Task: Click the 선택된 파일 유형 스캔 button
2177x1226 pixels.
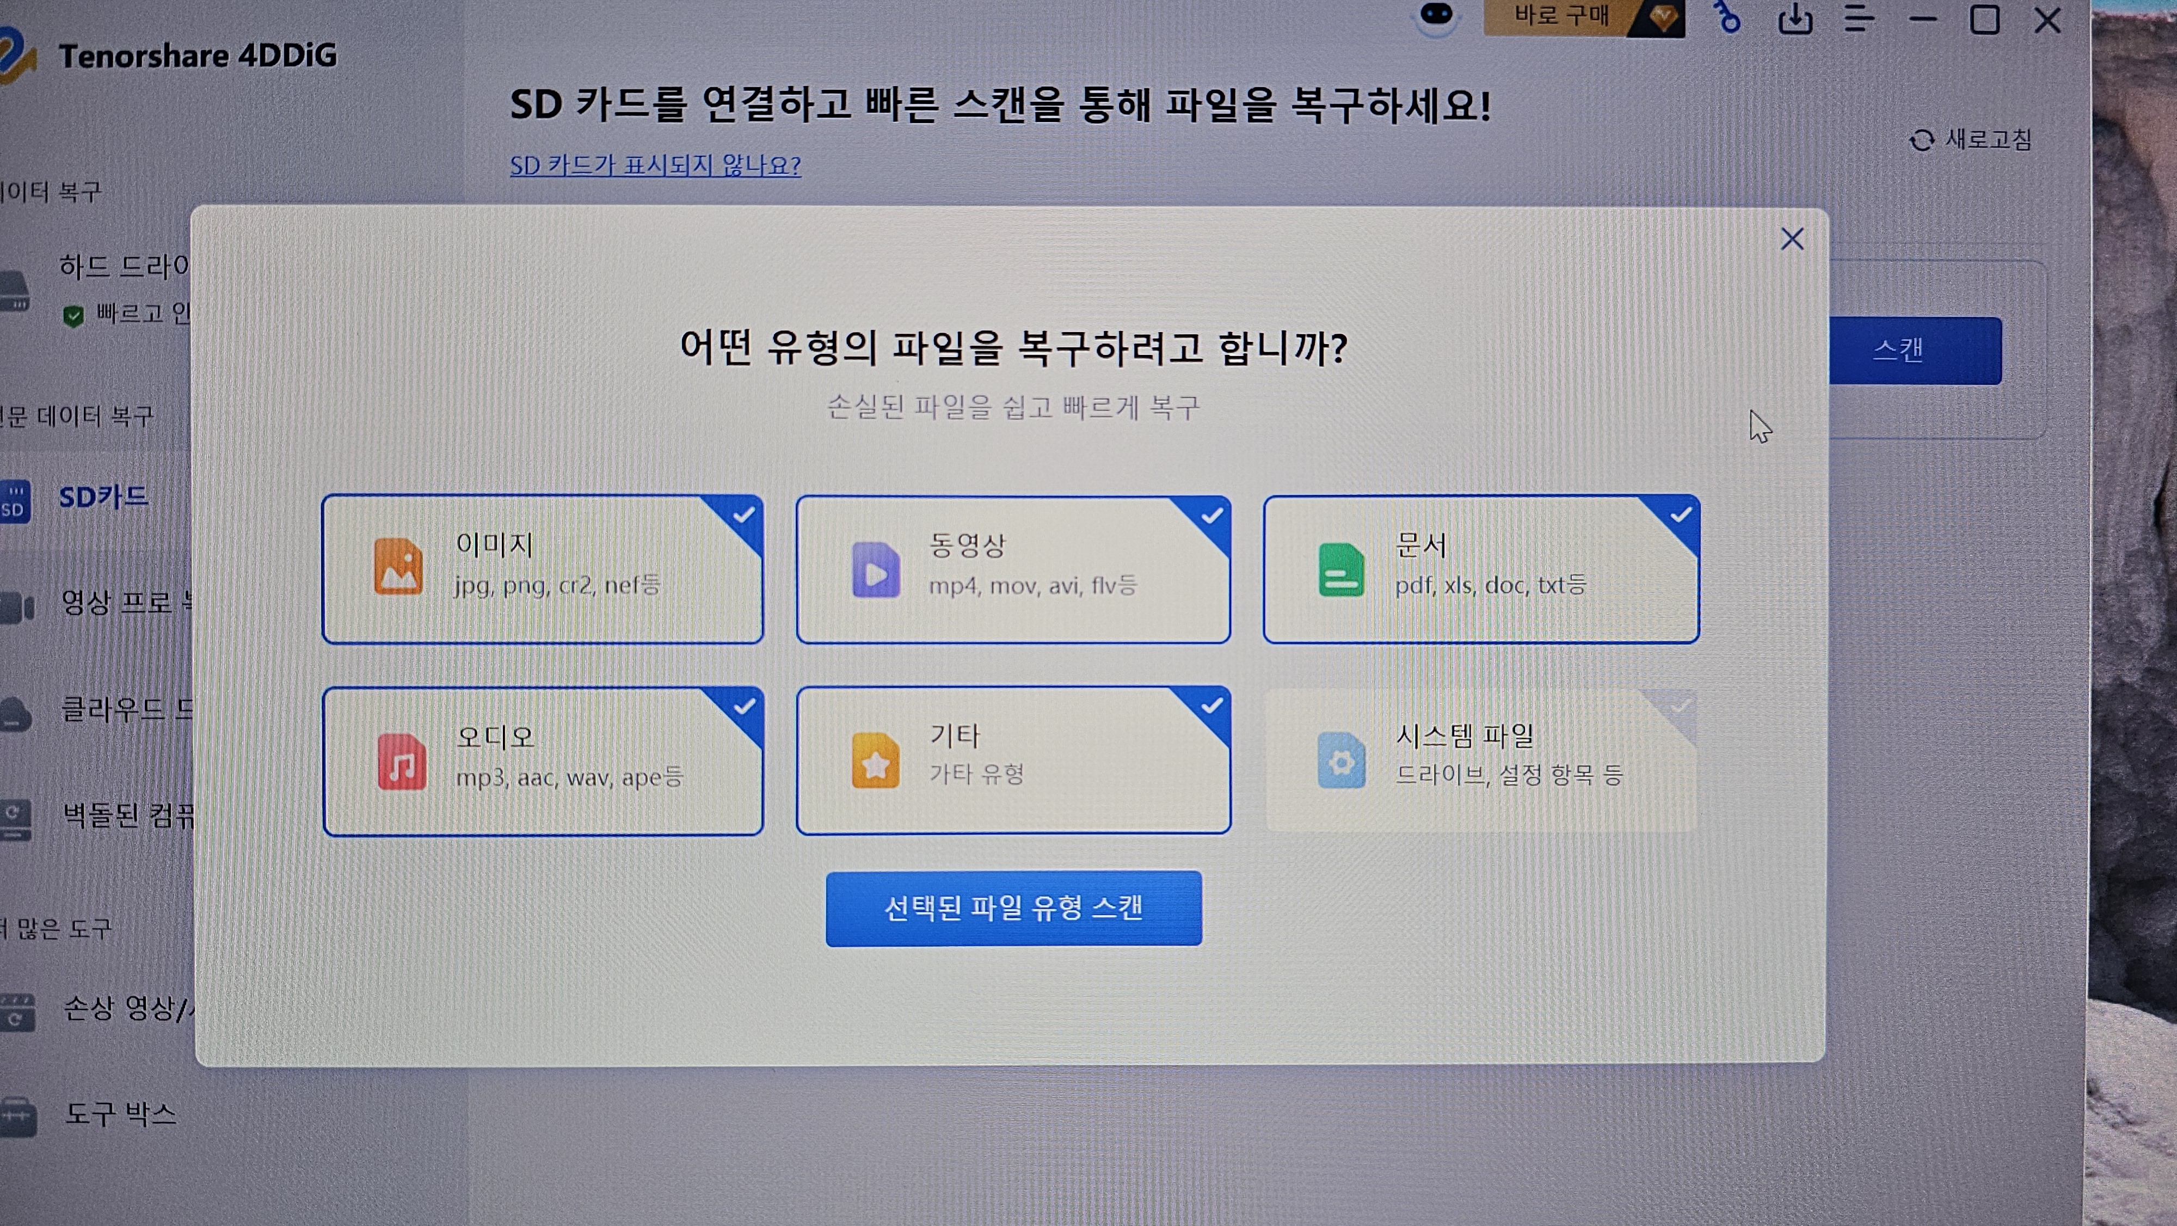Action: pos(1013,908)
